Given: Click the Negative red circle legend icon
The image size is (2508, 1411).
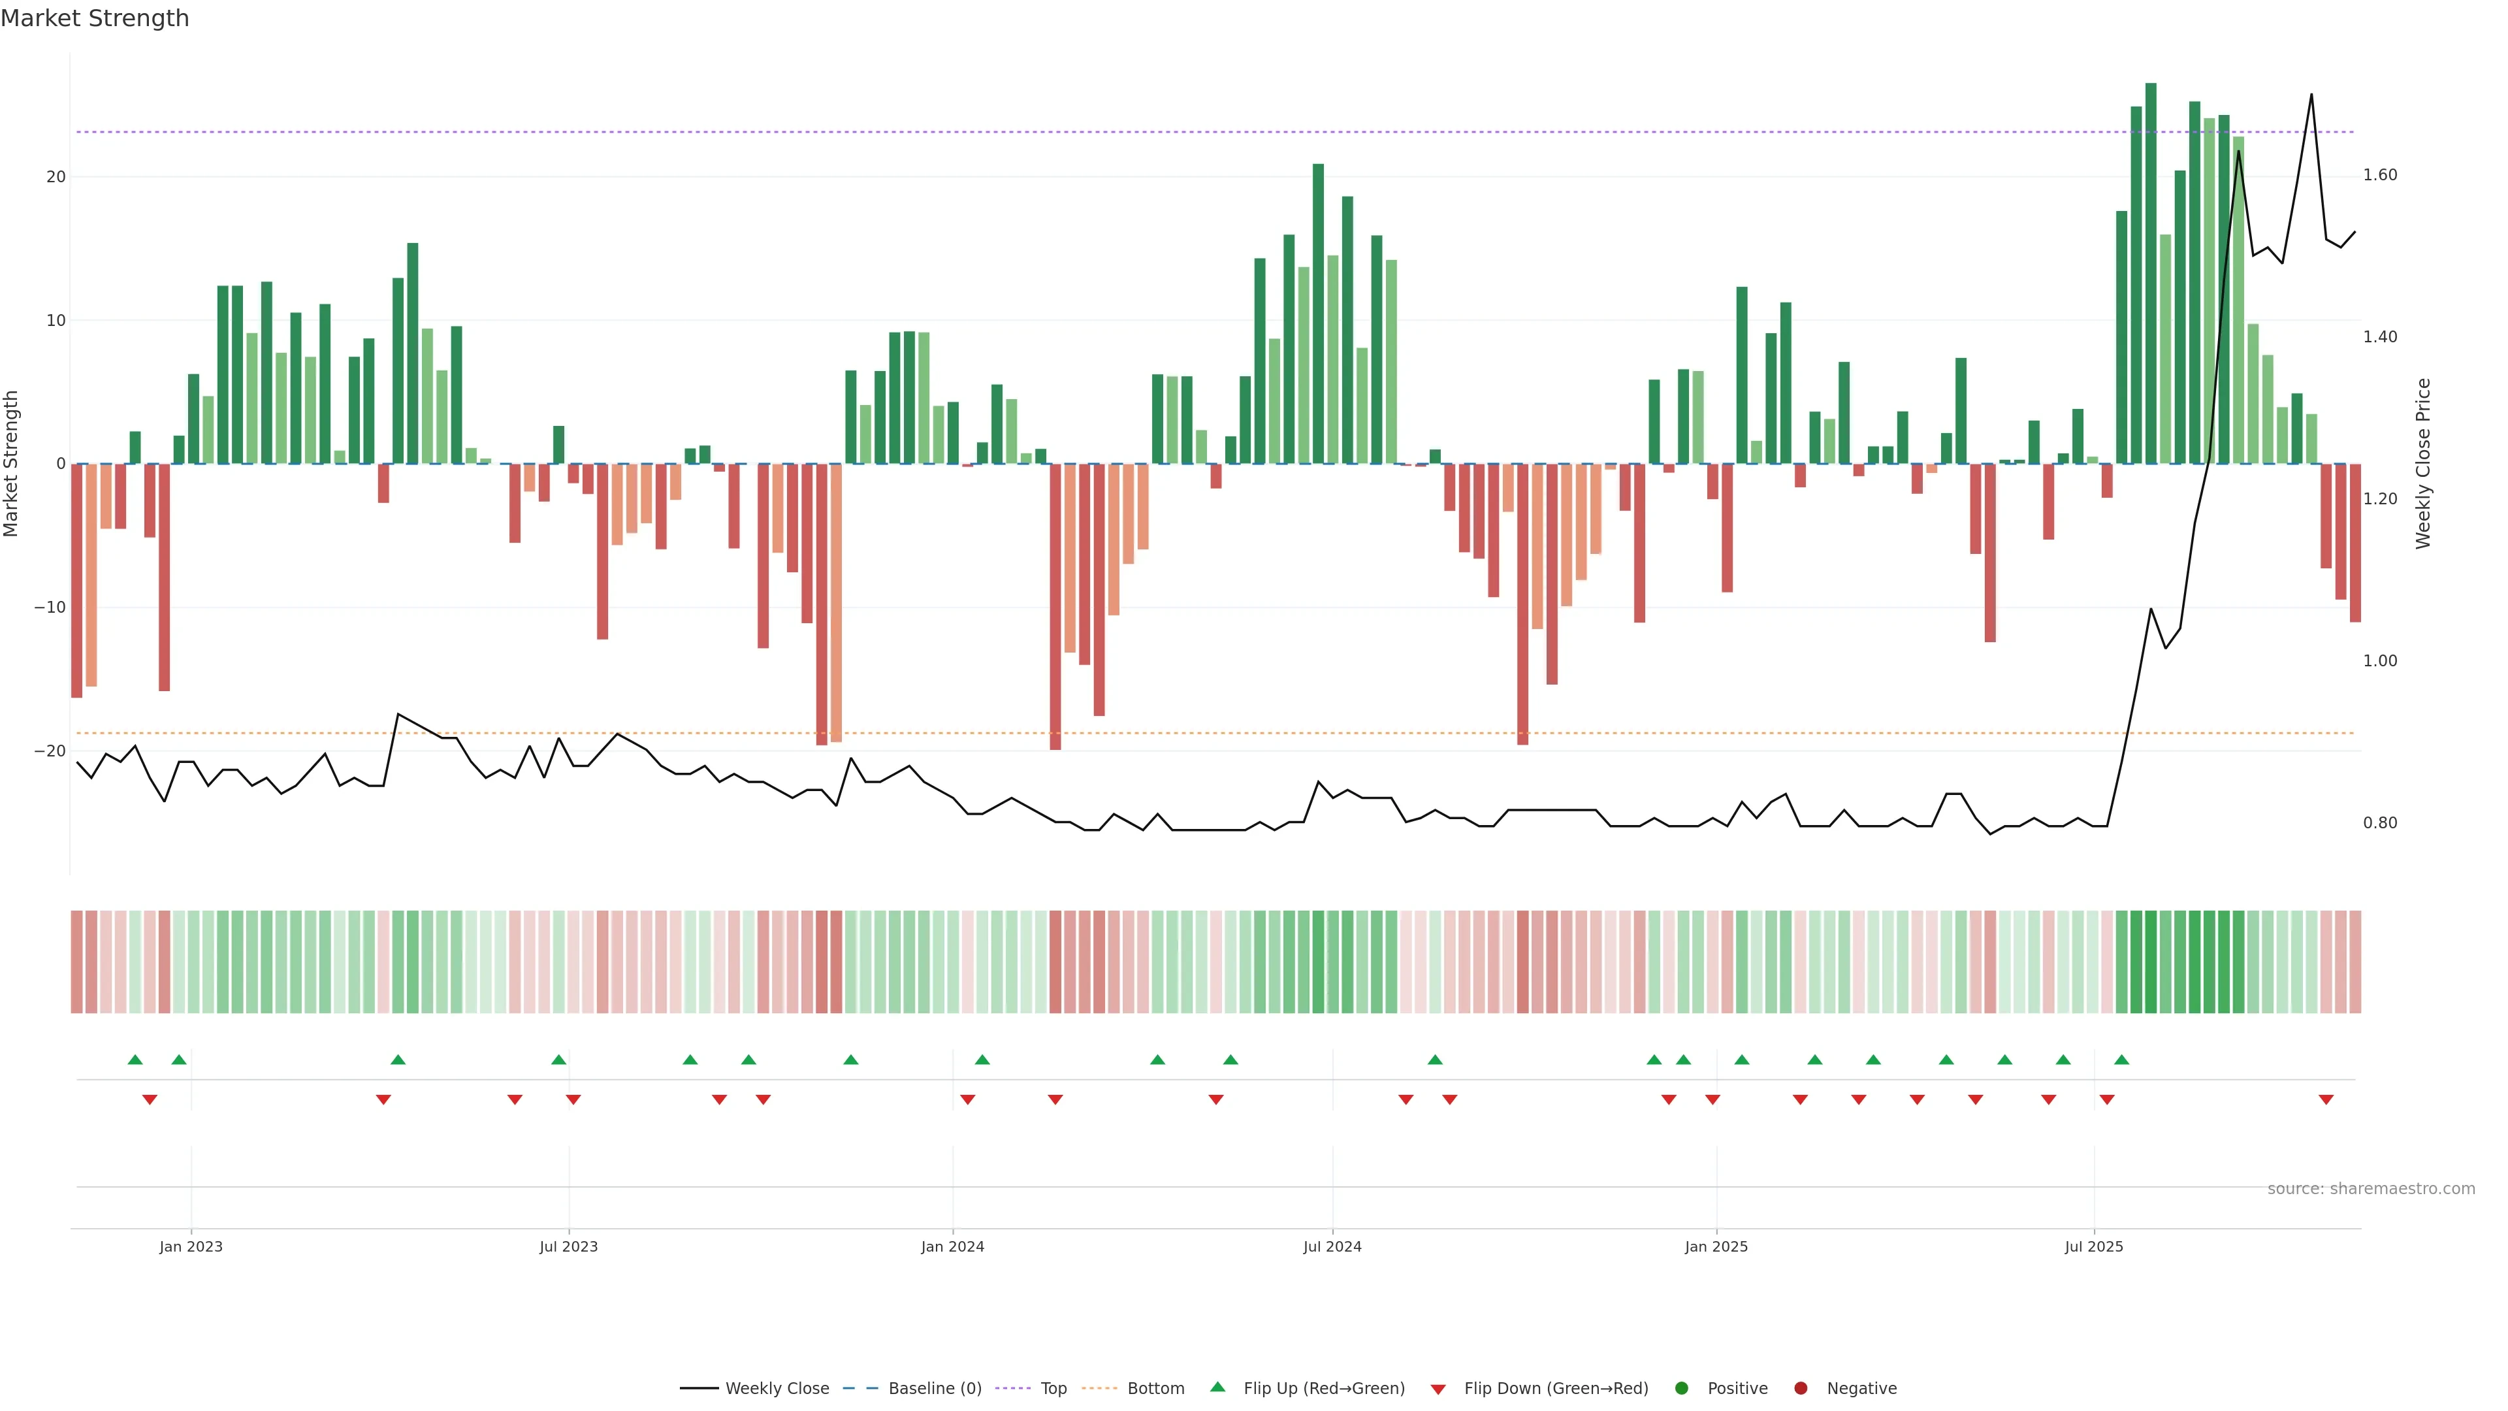Looking at the screenshot, I should tap(1800, 1387).
